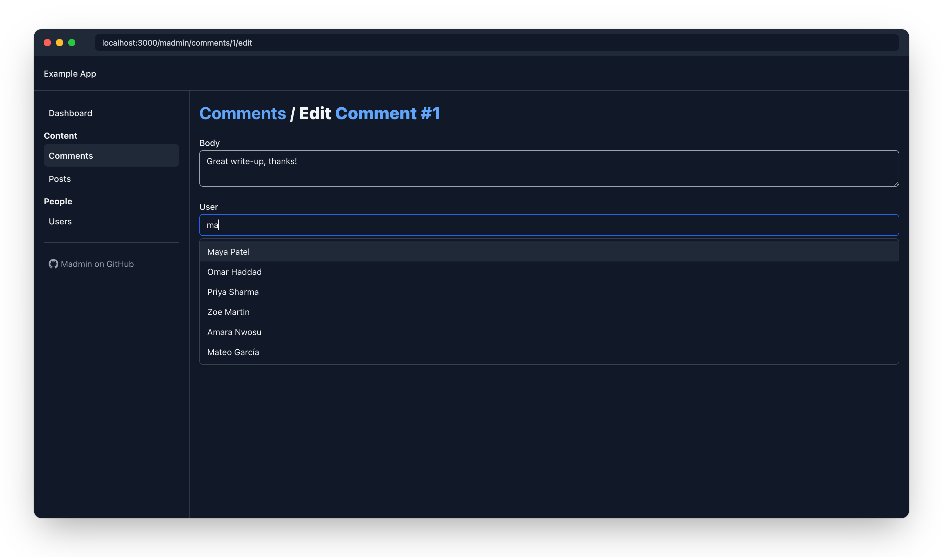The image size is (943, 557).
Task: Maximize the window with the green button
Action: pyautogui.click(x=72, y=42)
